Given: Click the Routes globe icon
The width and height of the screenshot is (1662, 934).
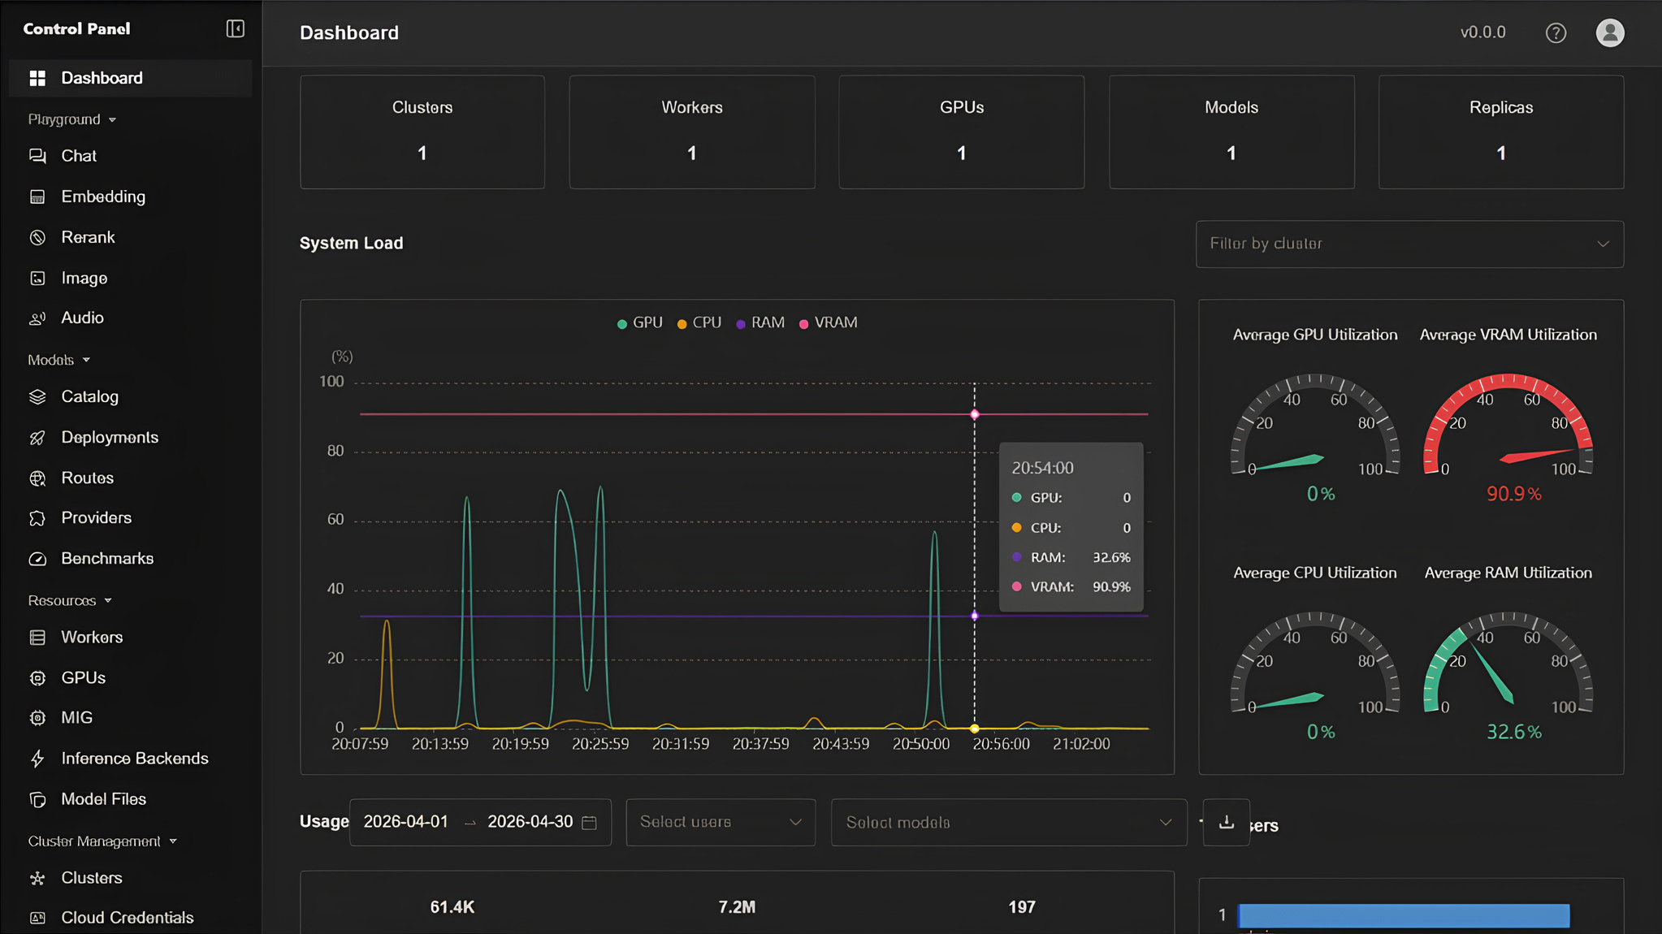Looking at the screenshot, I should pos(37,478).
